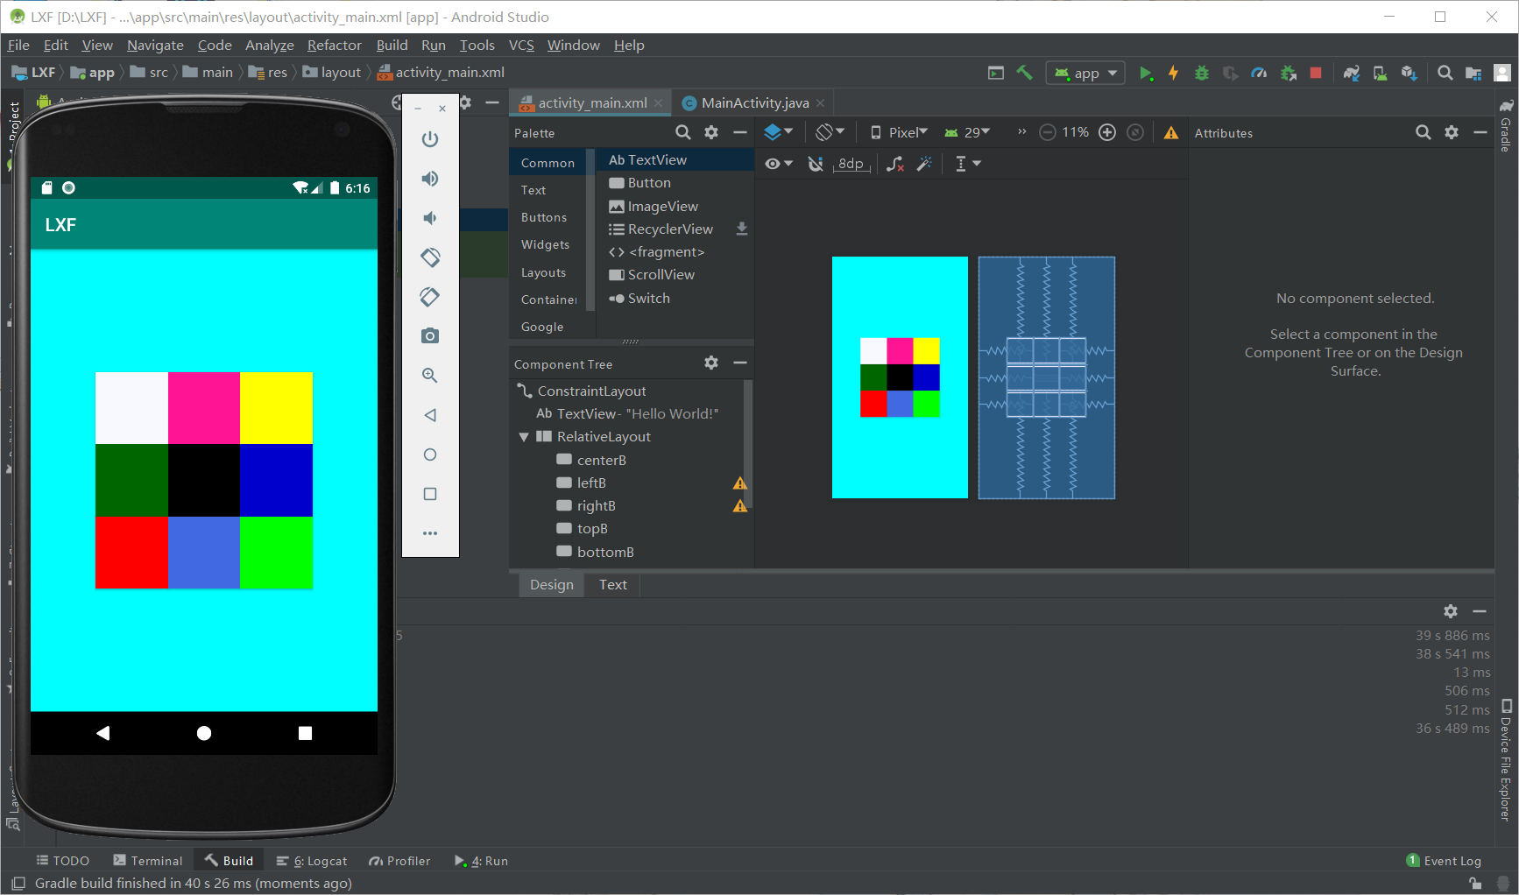
Task: Run the app with the green play icon
Action: pyautogui.click(x=1145, y=74)
